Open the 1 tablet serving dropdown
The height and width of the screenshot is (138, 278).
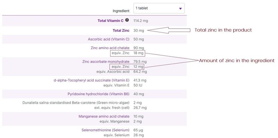click(159, 8)
